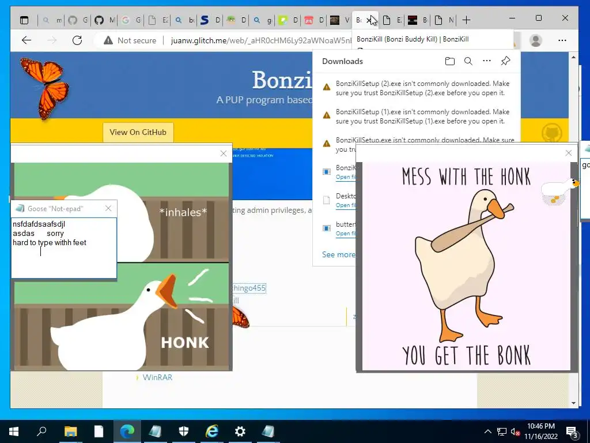Open taskbar search magnifier
Image resolution: width=590 pixels, height=443 pixels.
[x=41, y=431]
